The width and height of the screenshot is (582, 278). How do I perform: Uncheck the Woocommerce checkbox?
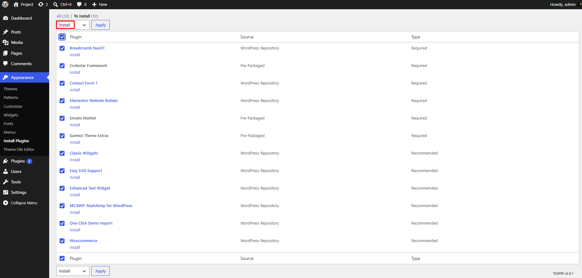point(62,241)
